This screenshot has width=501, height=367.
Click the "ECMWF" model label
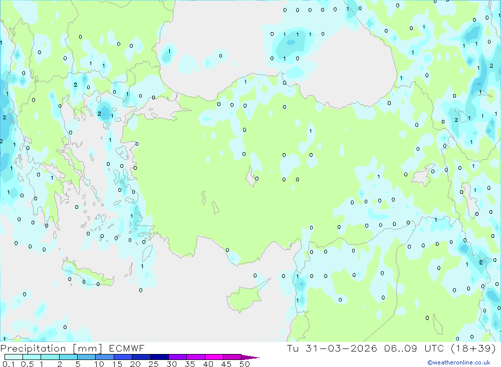tap(127, 348)
